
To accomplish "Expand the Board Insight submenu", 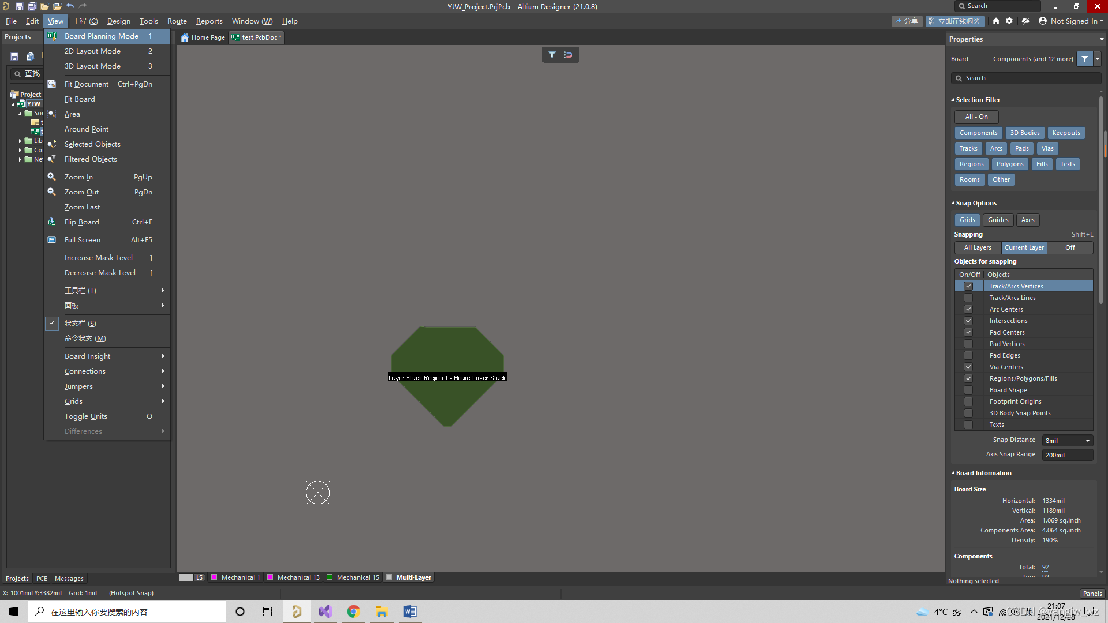I will (107, 356).
